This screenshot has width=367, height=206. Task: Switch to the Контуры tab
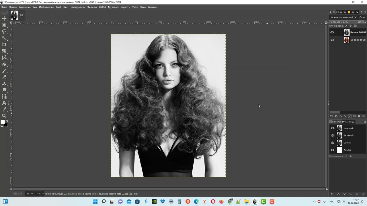point(348,122)
